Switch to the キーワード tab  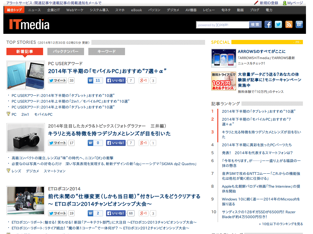[x=106, y=51]
